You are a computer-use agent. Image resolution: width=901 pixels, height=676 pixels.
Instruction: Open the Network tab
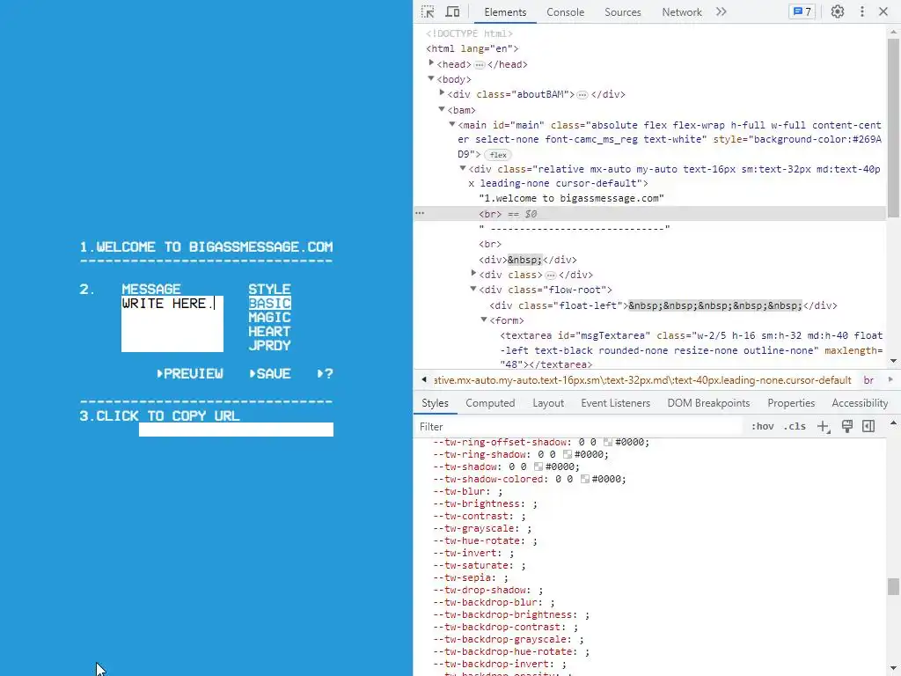[682, 12]
